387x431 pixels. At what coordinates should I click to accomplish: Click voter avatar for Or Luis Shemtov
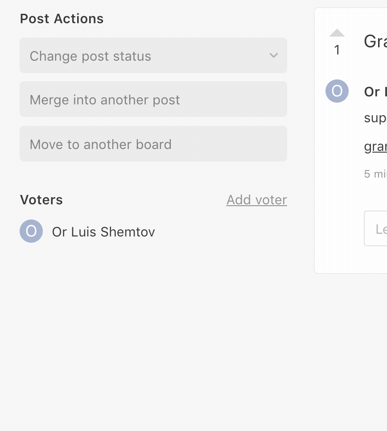(31, 231)
